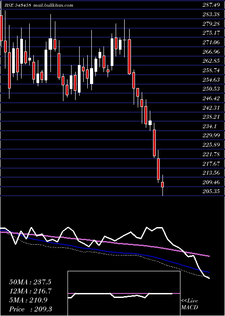Image resolution: width=225 pixels, height=316 pixels.
Task: Select the 209.46 price axis label
Action: [211, 182]
